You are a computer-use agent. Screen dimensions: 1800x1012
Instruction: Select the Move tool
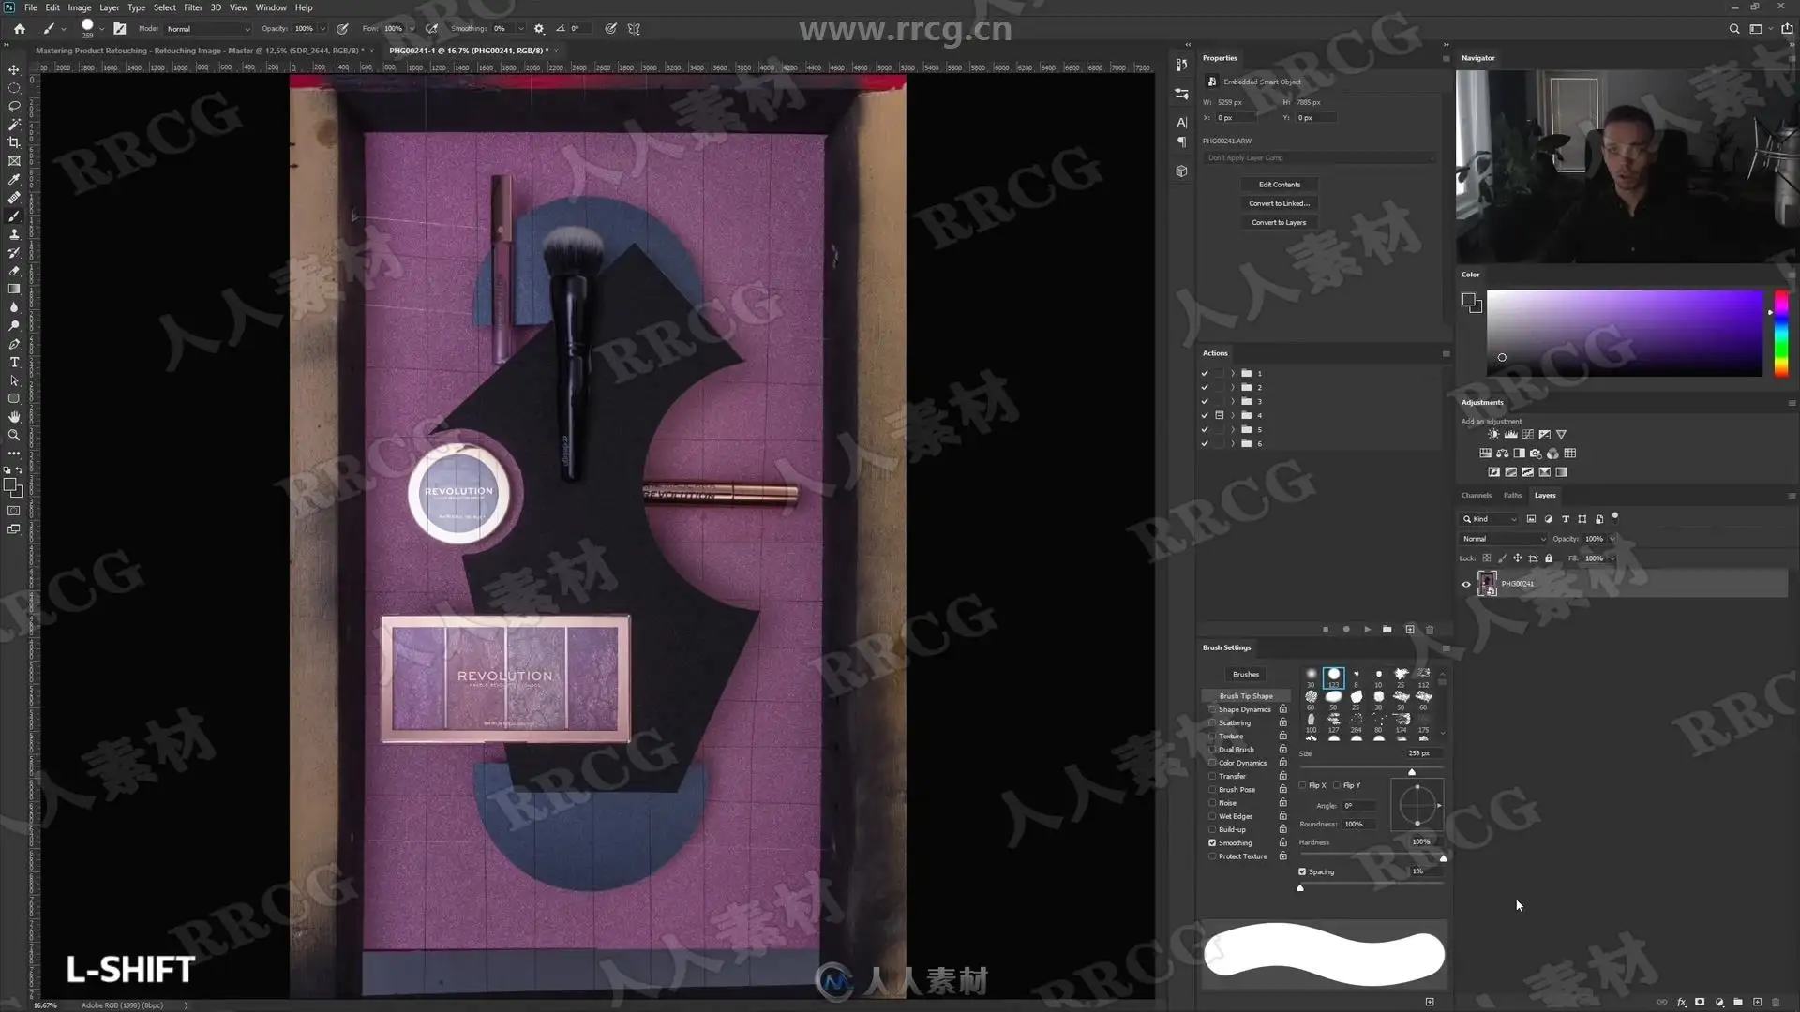click(x=14, y=69)
